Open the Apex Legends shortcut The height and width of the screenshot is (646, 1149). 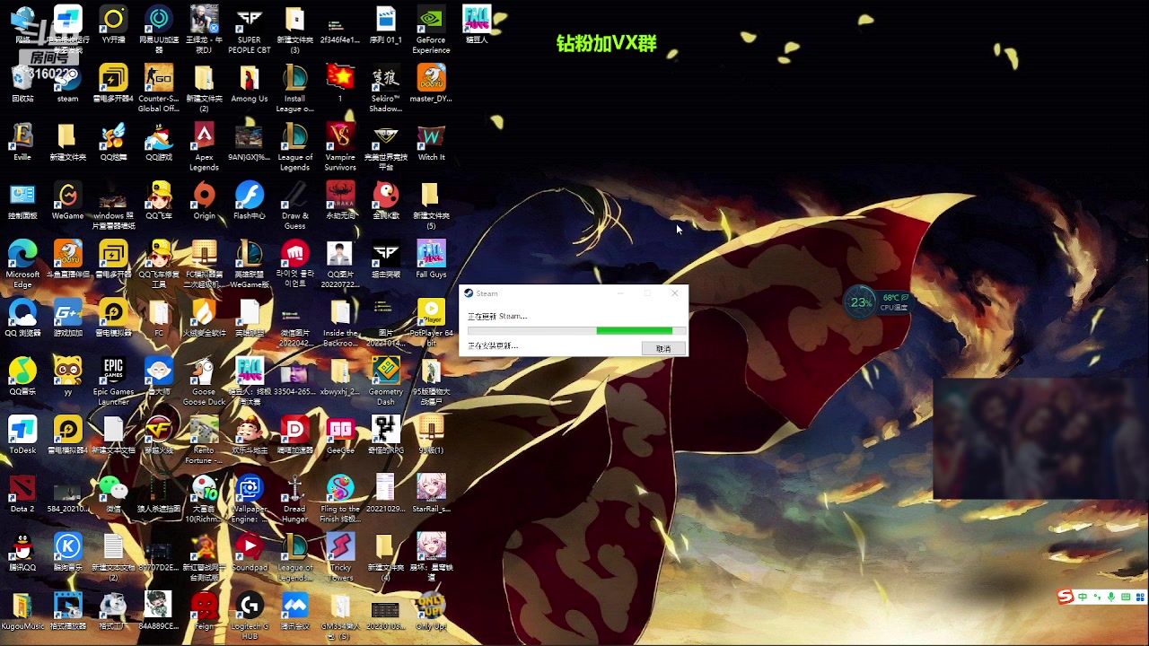coord(204,146)
